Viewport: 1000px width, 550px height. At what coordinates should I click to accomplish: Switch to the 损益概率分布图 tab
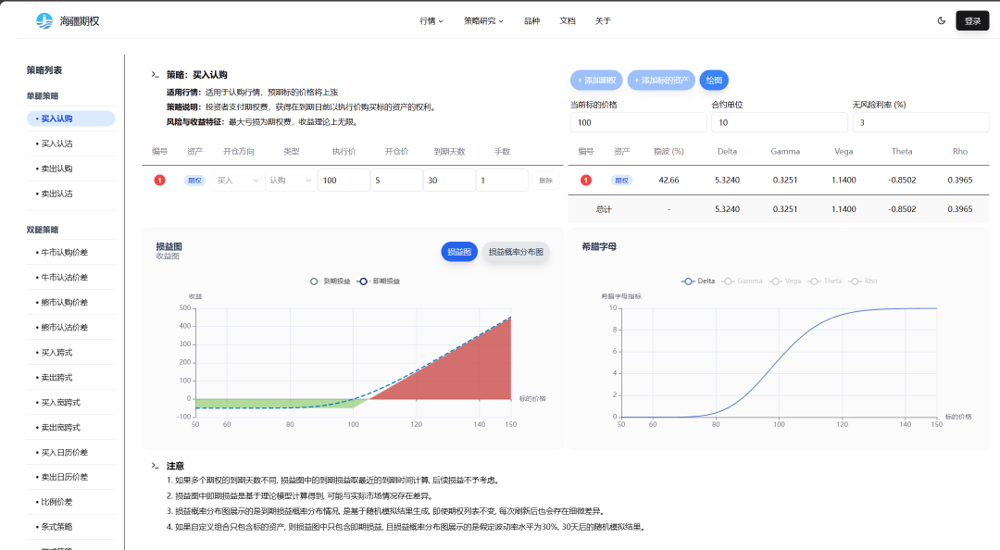click(517, 252)
